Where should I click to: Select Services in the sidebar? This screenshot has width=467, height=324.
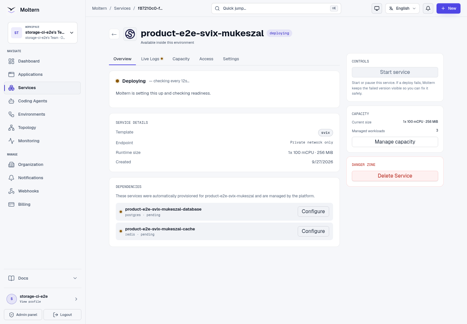(x=42, y=88)
